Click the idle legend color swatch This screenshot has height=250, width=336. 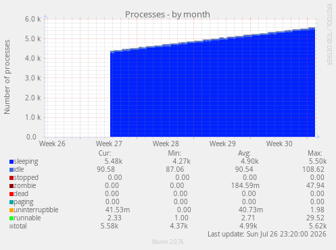coord(11,170)
